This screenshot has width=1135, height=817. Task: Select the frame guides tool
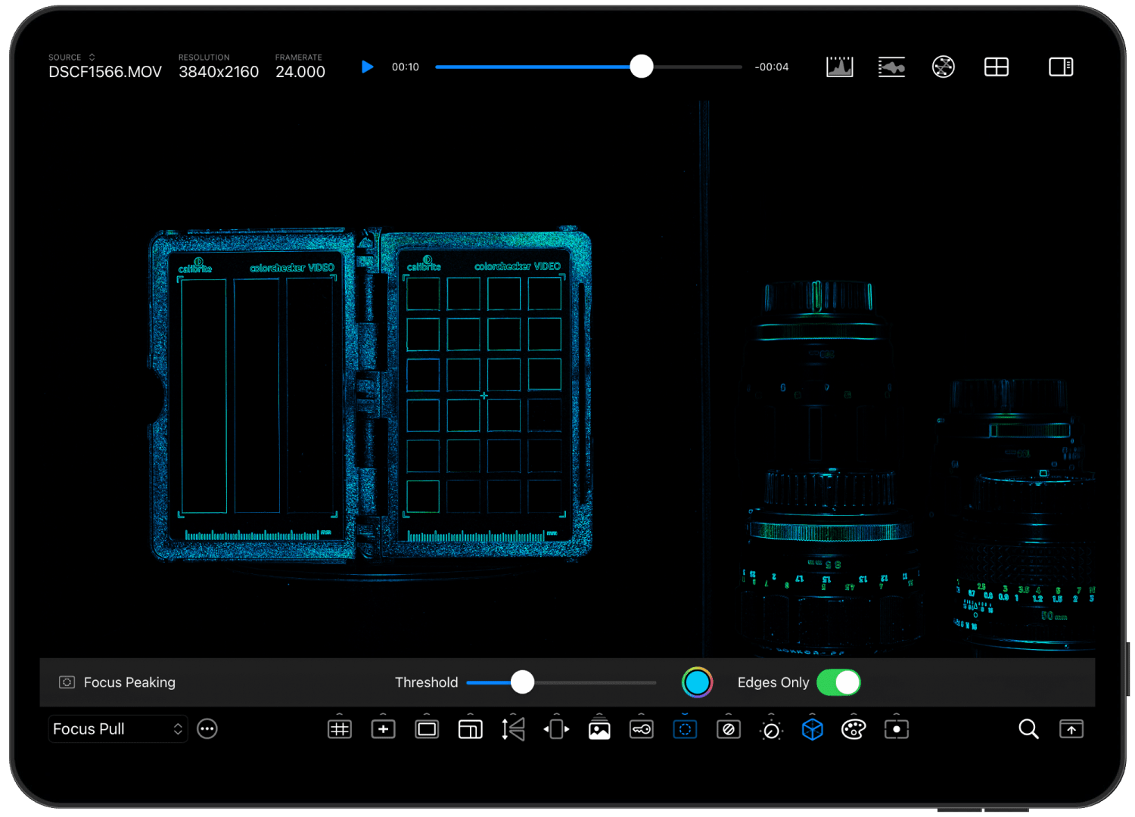(x=426, y=728)
